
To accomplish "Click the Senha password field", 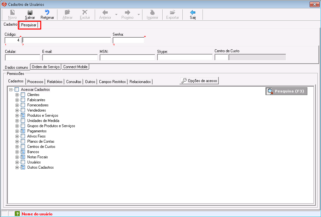I will 129,40.
